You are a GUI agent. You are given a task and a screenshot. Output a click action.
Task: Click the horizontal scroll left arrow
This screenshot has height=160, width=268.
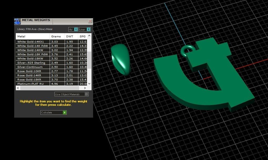pos(18,88)
